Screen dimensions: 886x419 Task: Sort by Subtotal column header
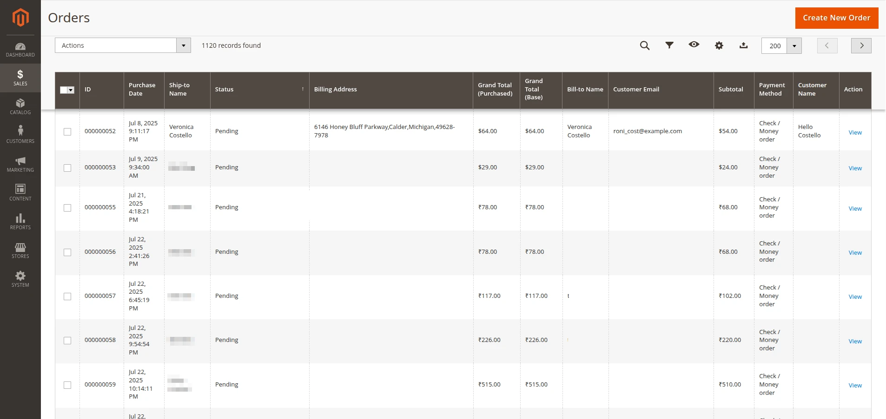click(734, 90)
